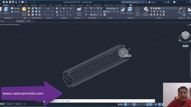Pick the Line tool in Draw panel
Viewport: 191px width, 107px height.
coord(48,12)
